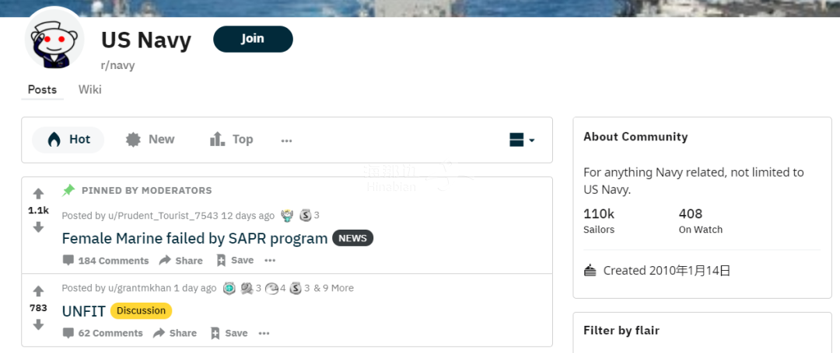Share the UNFIT post
Screen dimensions: 840x353
click(x=175, y=333)
